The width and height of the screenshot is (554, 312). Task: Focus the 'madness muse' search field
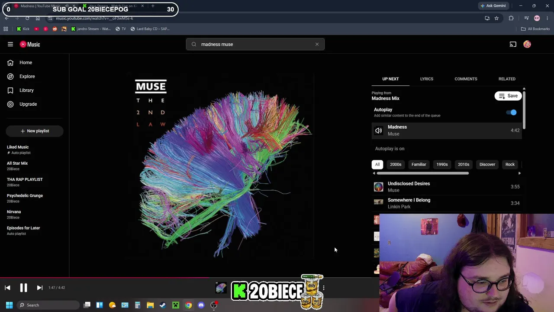coord(255,44)
